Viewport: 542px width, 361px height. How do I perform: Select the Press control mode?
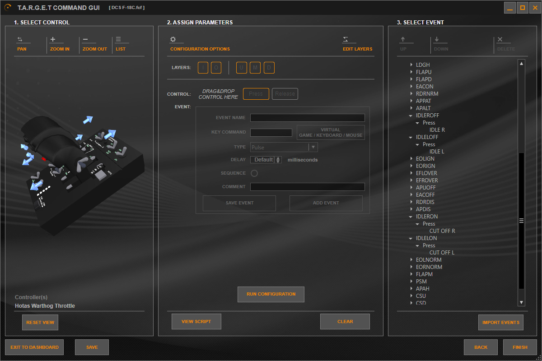tap(256, 94)
